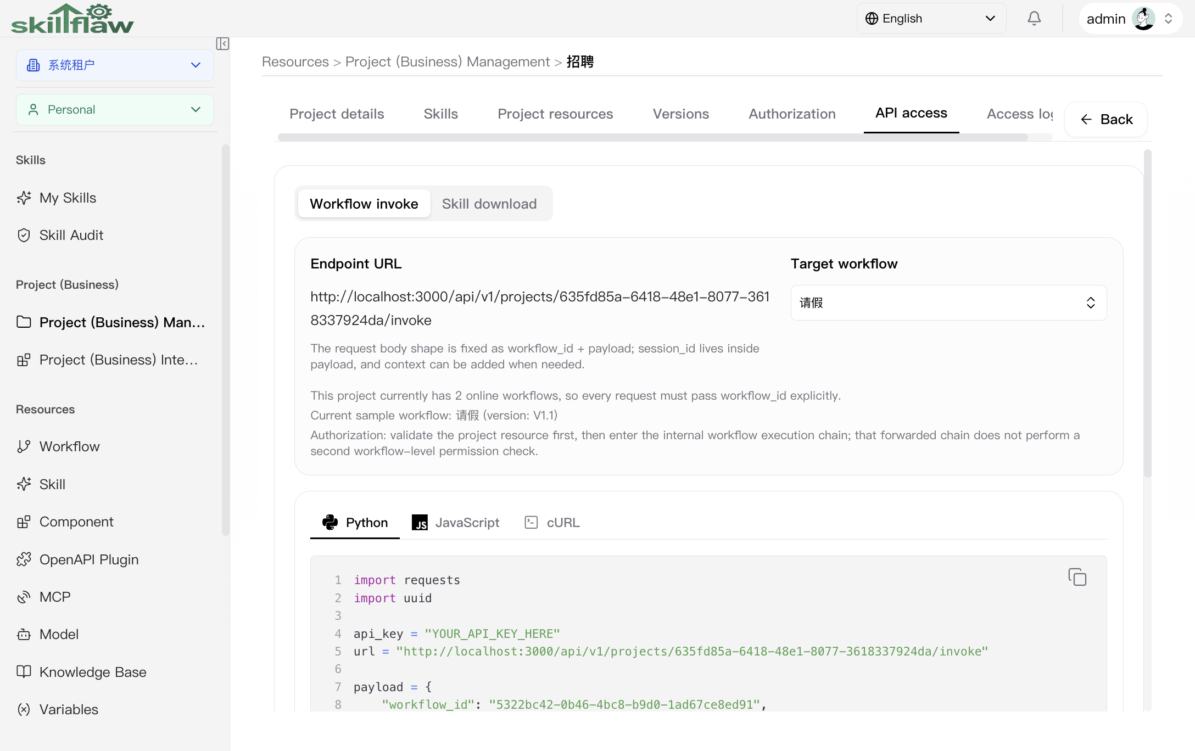The height and width of the screenshot is (751, 1195).
Task: Show the Python code sample
Action: coord(355,522)
